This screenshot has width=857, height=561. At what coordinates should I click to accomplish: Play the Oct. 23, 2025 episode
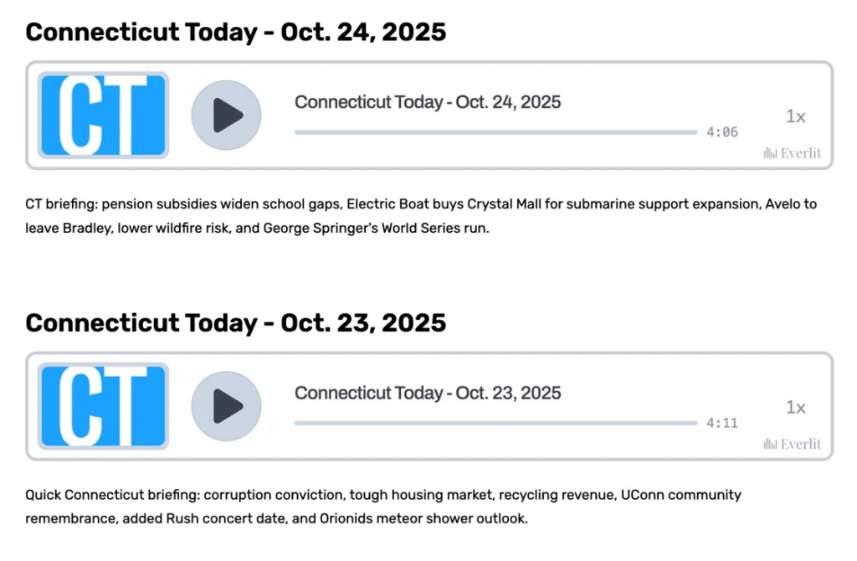tap(226, 406)
